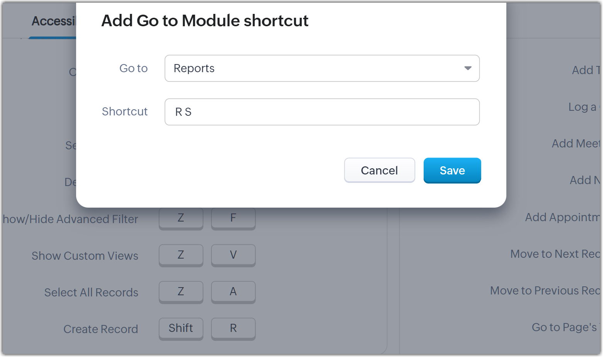Click the Z key beside Show Custom Views

[181, 255]
